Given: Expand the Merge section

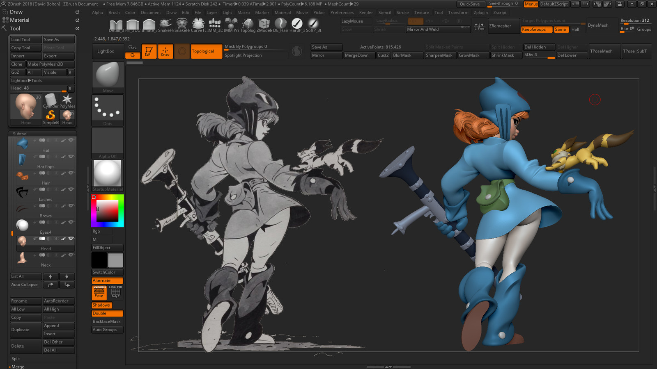Looking at the screenshot, I should (x=18, y=367).
